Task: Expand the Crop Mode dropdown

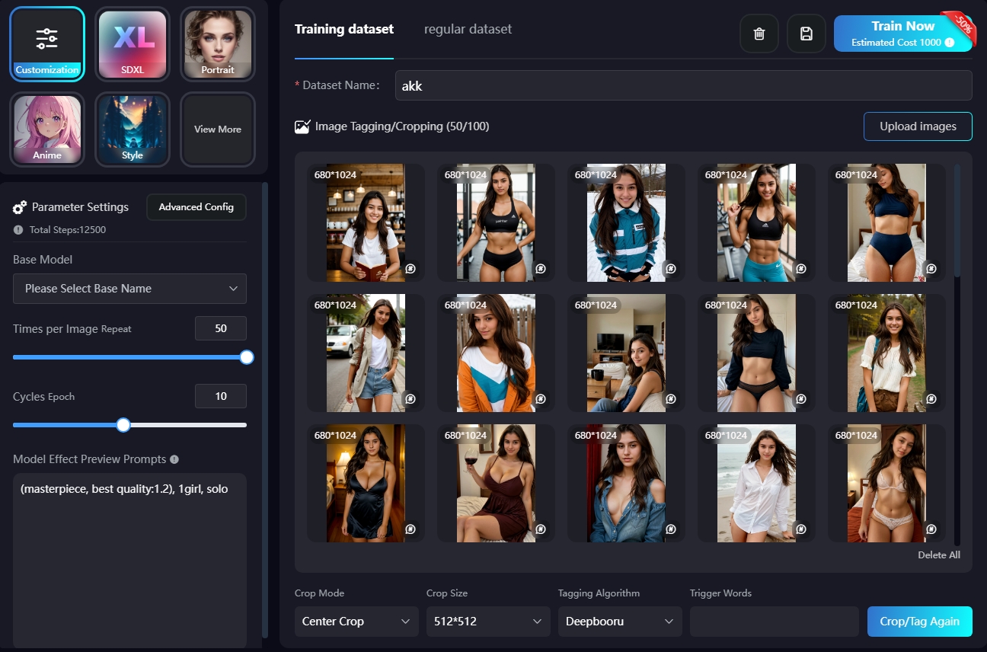Action: (356, 622)
